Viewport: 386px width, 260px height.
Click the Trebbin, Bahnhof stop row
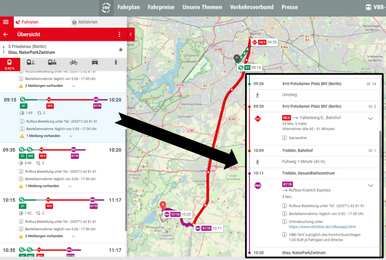coord(317,151)
